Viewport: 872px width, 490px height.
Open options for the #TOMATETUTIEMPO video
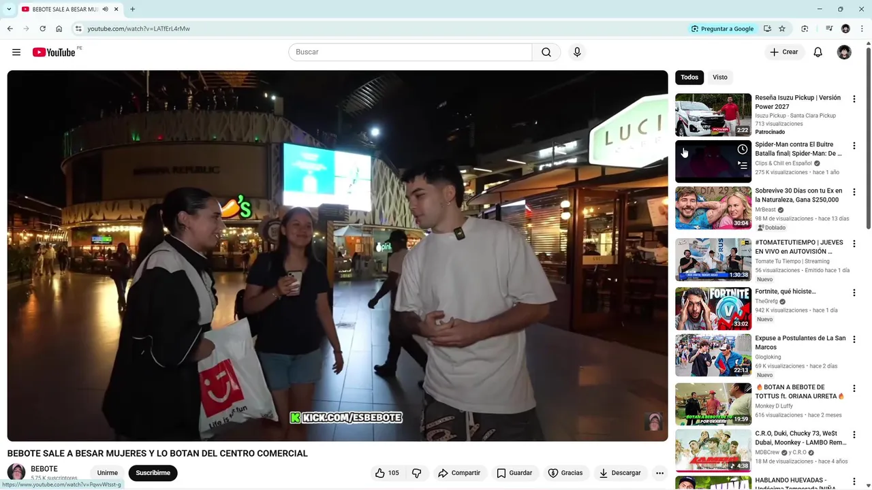pos(854,244)
